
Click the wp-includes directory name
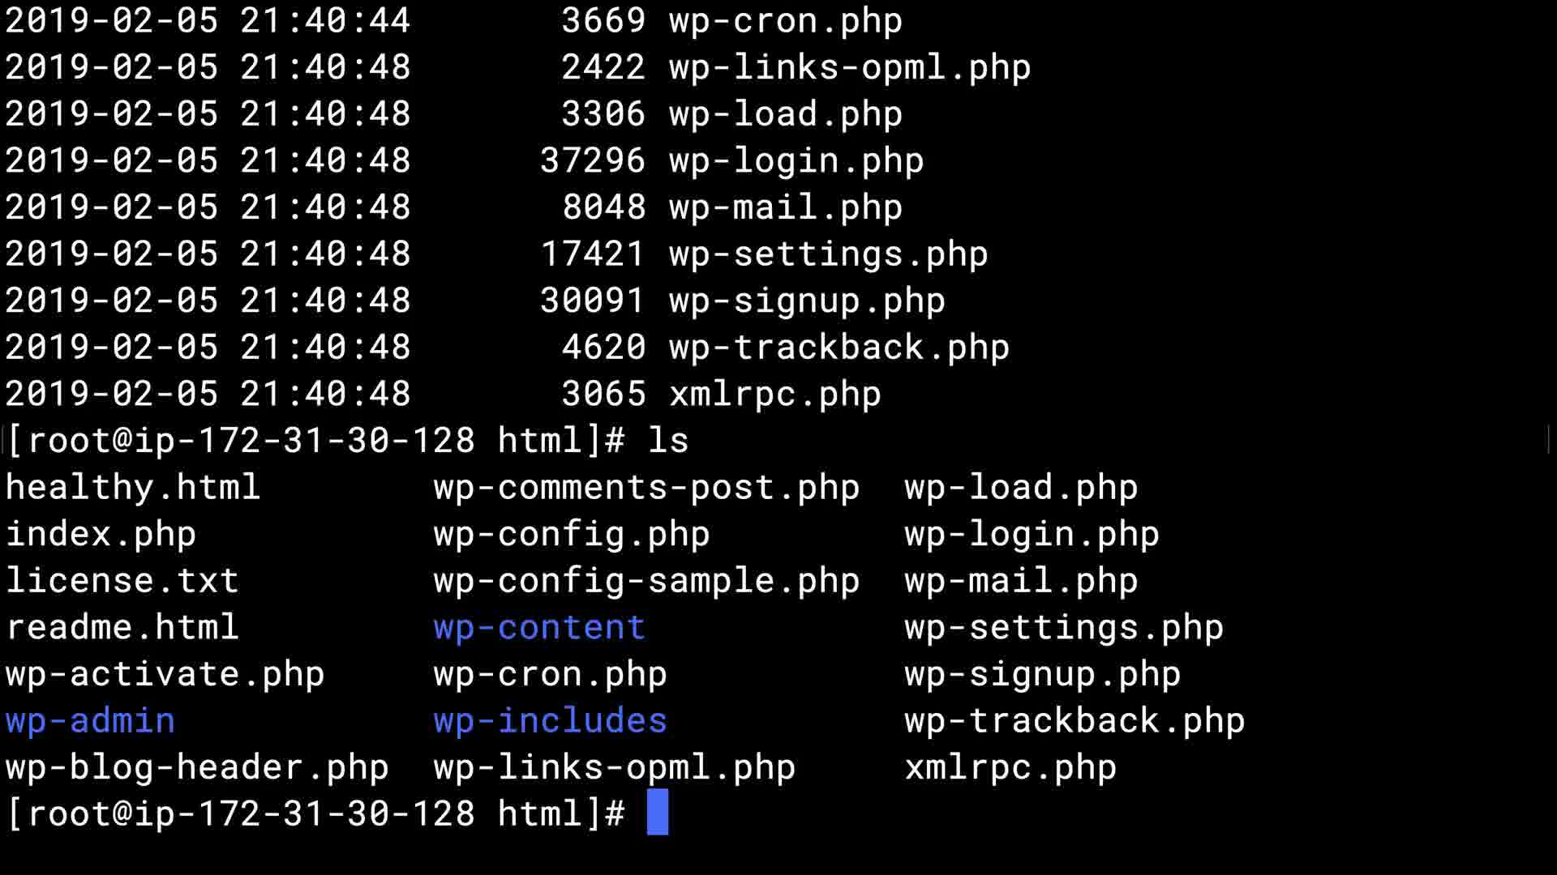click(x=550, y=720)
